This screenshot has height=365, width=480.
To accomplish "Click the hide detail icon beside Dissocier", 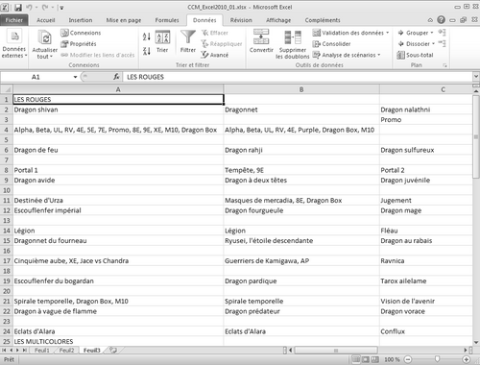I will [x=442, y=43].
